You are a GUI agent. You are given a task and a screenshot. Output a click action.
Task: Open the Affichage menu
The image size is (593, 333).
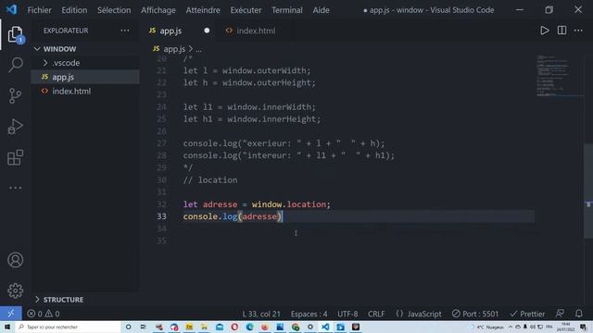tap(158, 10)
